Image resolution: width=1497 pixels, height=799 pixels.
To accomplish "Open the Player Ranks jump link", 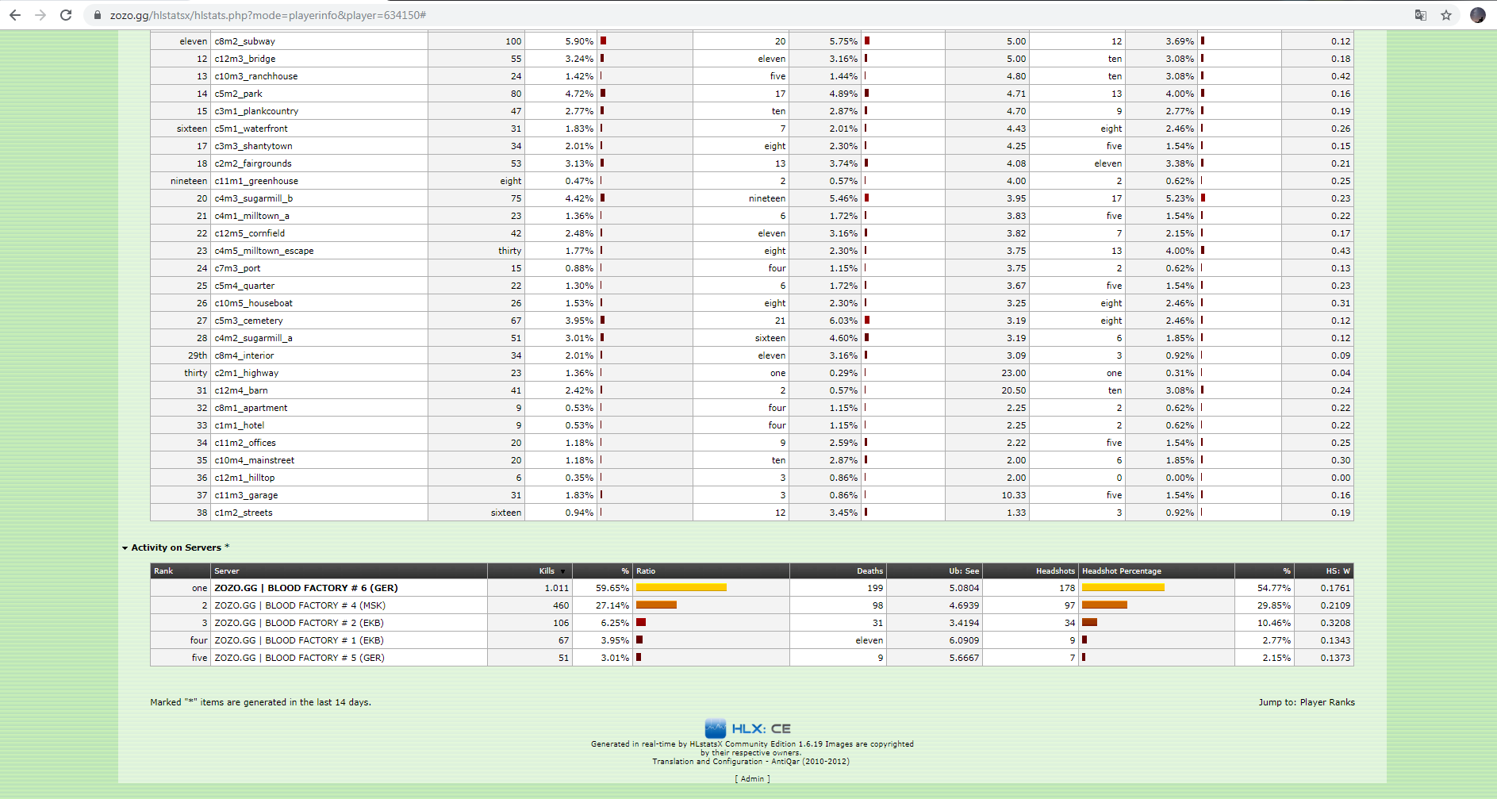I will point(1326,702).
